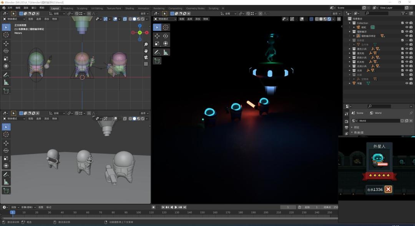Expand the 机关枪 collection in outliner
This screenshot has width=415, height=226.
[x=350, y=62]
